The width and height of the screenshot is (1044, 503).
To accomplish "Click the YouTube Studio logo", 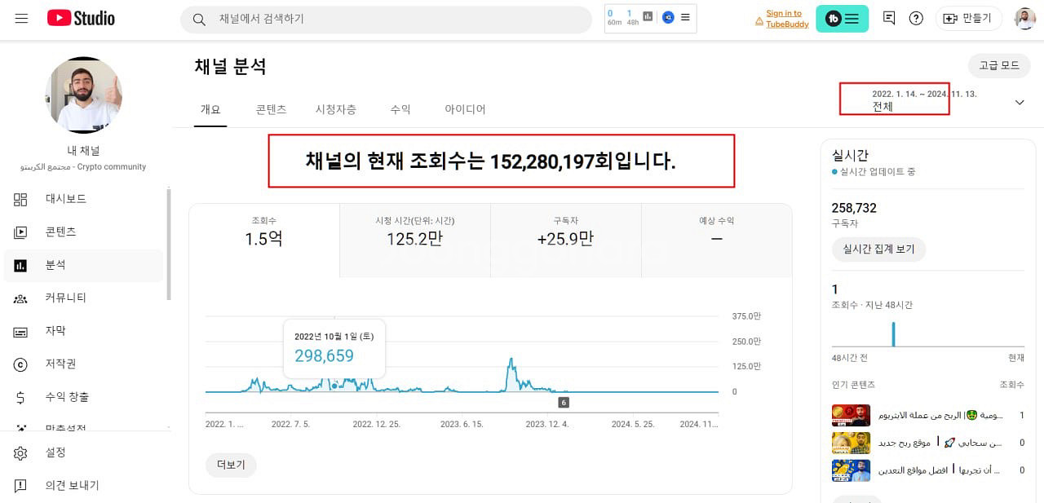I will [81, 18].
